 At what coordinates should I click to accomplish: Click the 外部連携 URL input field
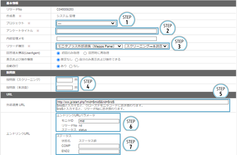(142, 101)
